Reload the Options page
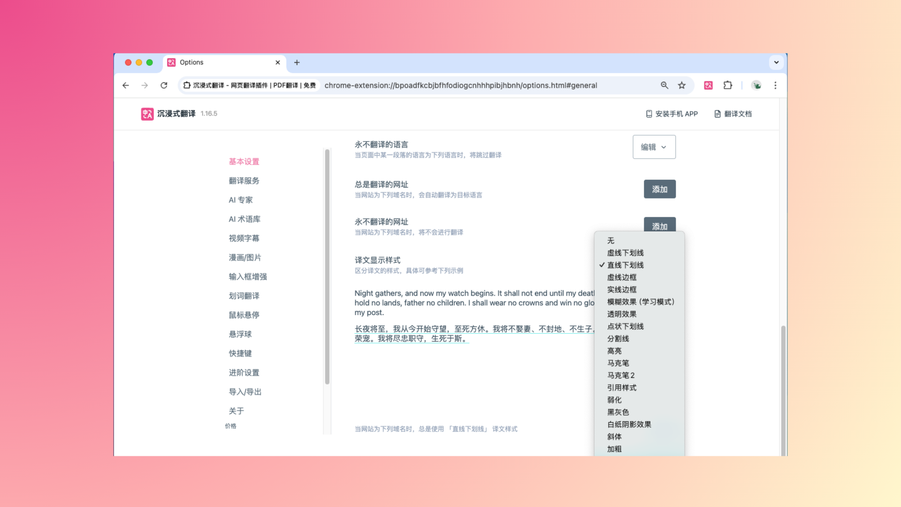Screen dimensions: 901x507 tap(164, 85)
